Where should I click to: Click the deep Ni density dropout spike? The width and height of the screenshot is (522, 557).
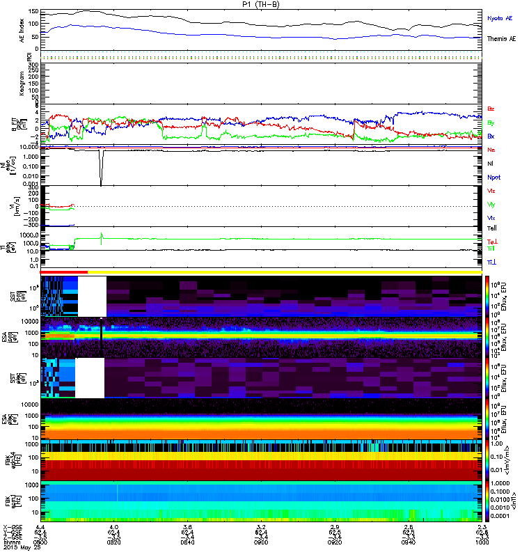coord(101,168)
